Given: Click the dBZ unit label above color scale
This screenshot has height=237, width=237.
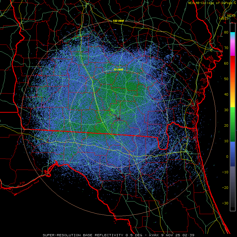Looking at the screenshot, I should tap(224, 18).
